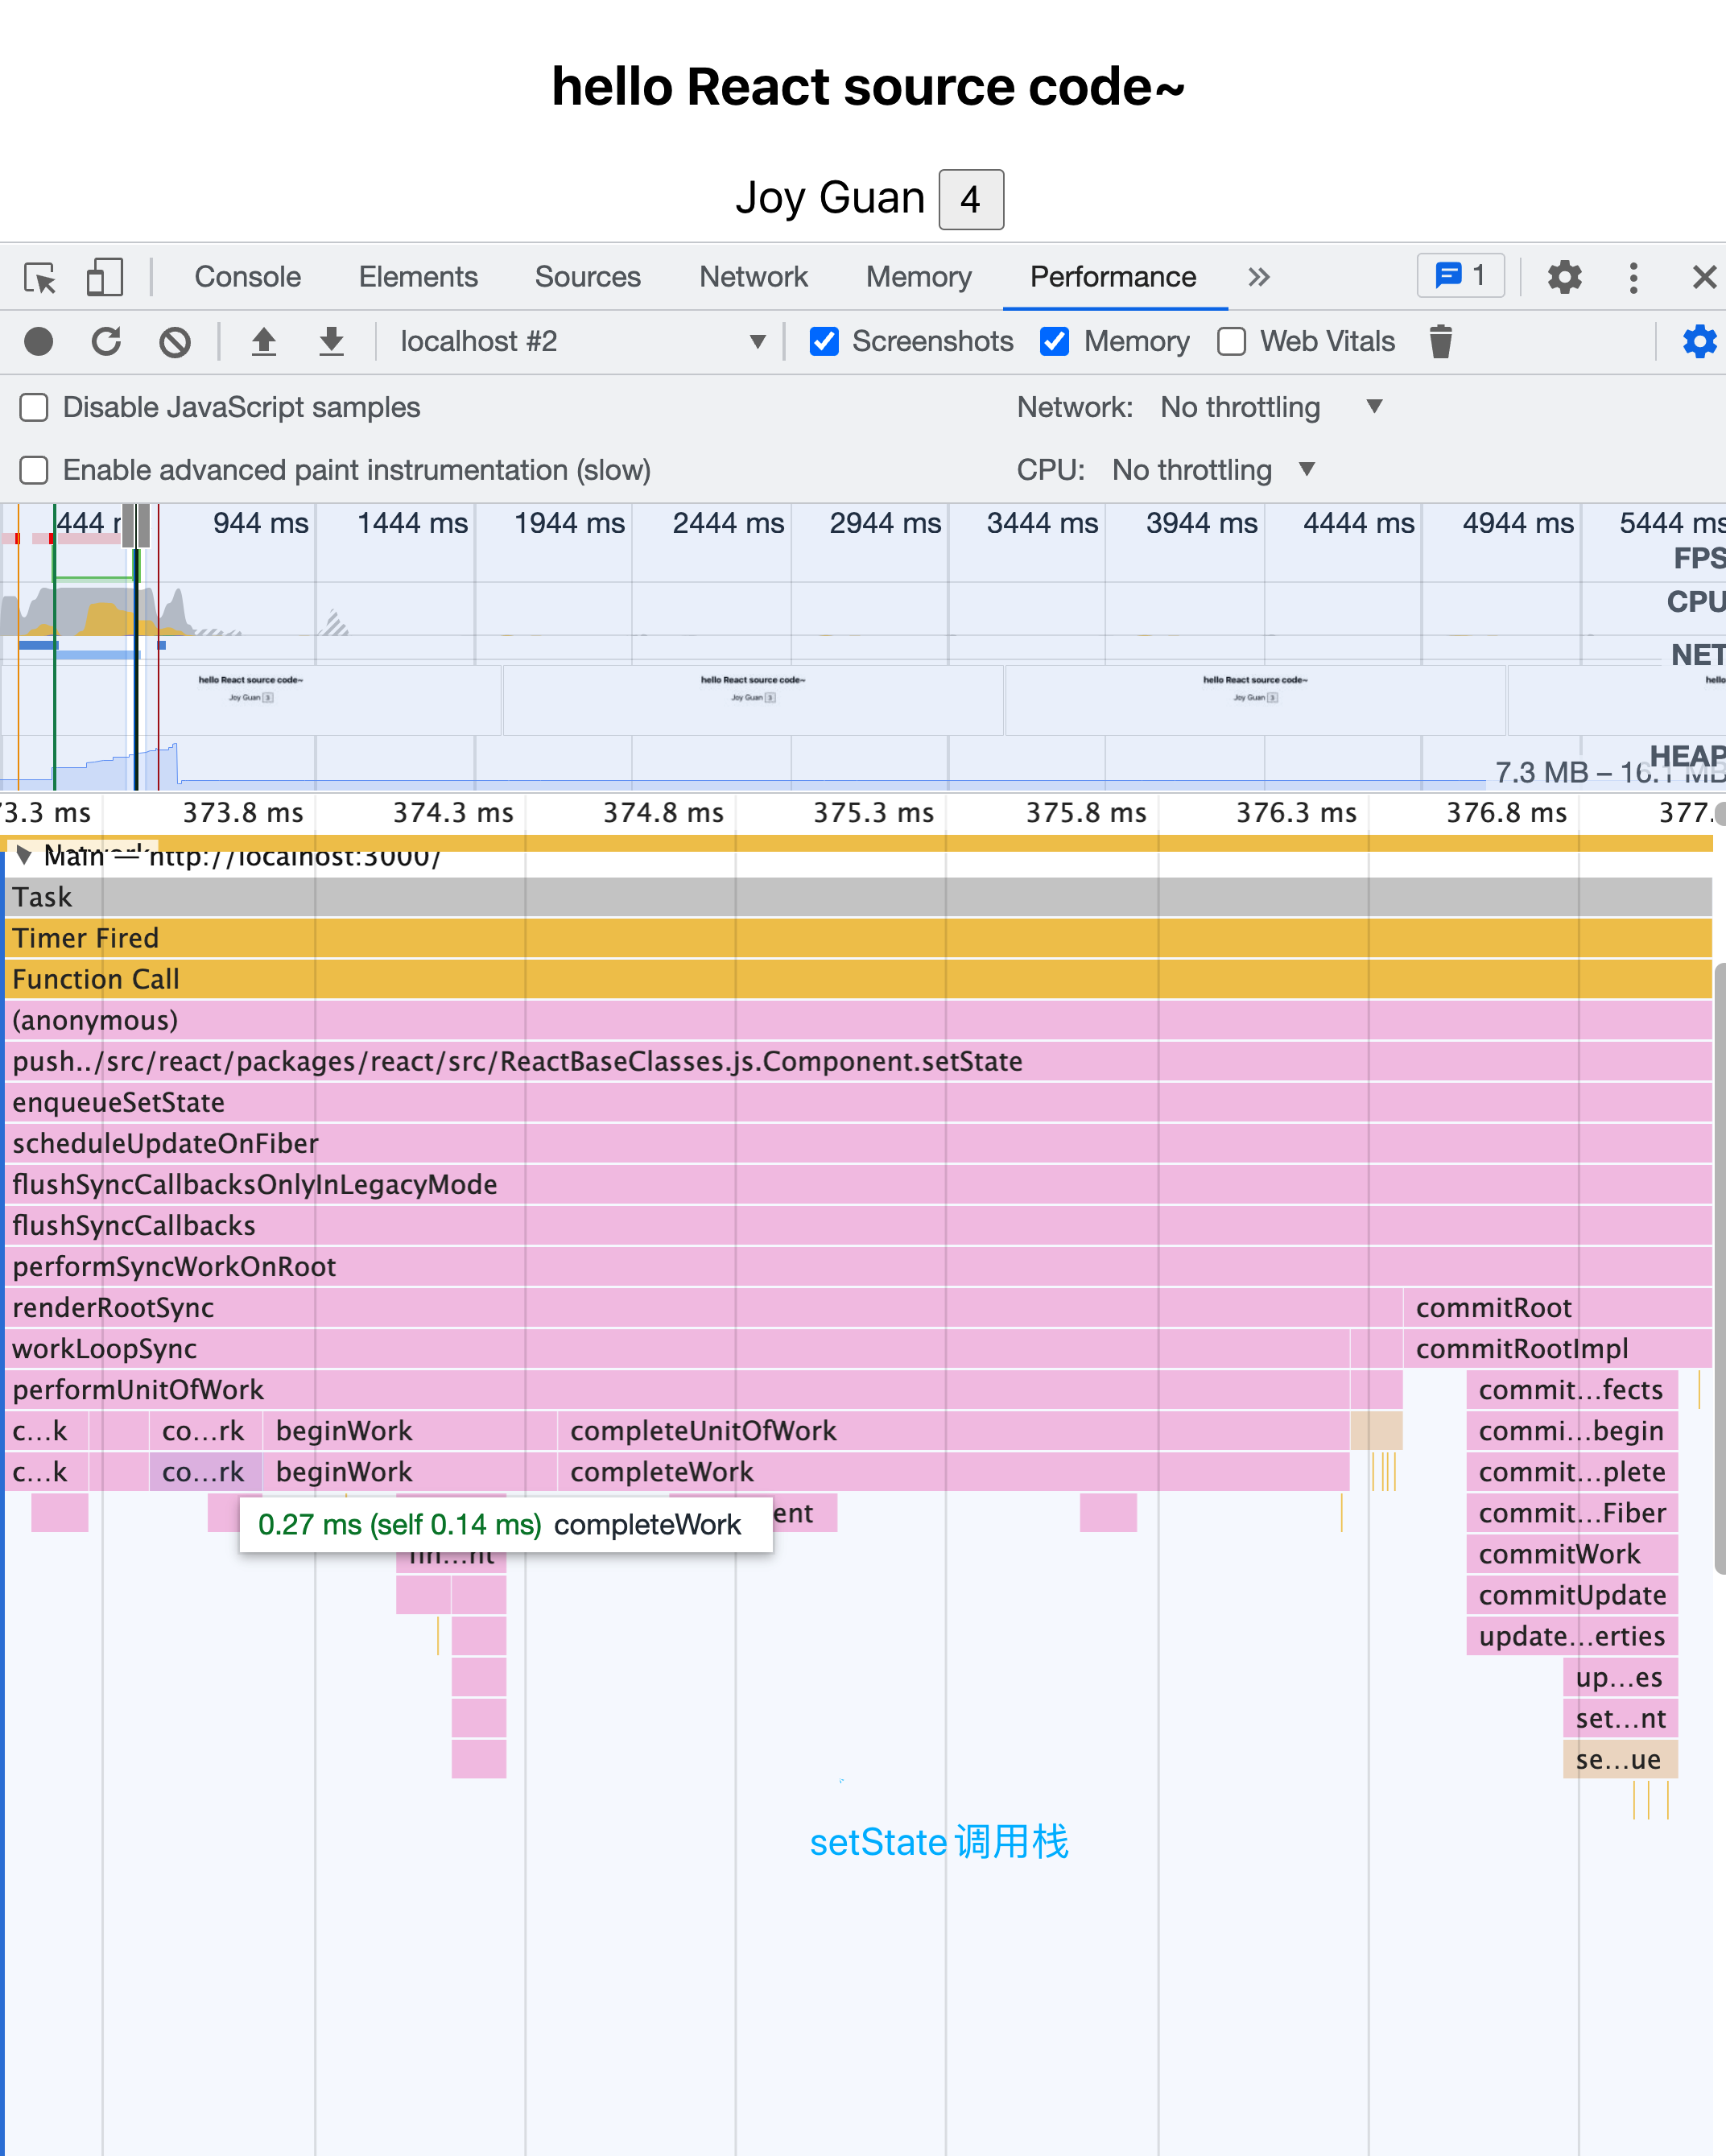Screen dimensions: 1726x2156
Task: Uncheck the Memory checkbox
Action: 1054,342
